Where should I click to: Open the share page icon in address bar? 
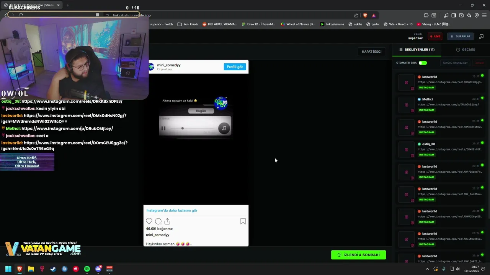[x=356, y=15]
